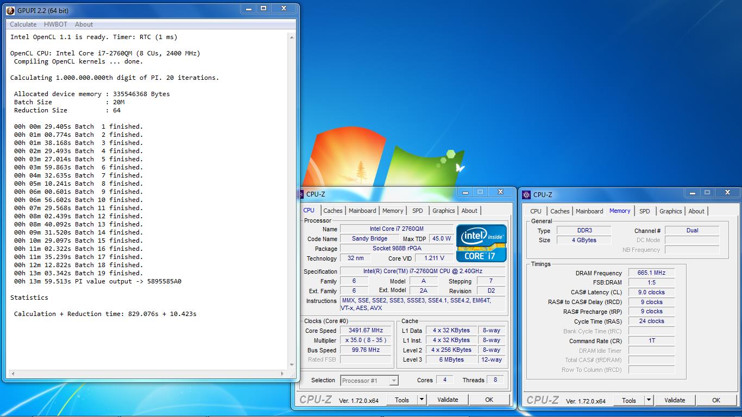Switch to Graphics tab in left CPU-Z
Viewport: 742px width, 417px height.
(443, 211)
